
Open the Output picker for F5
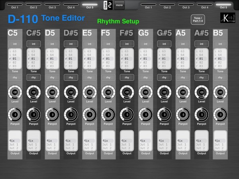click(x=108, y=141)
